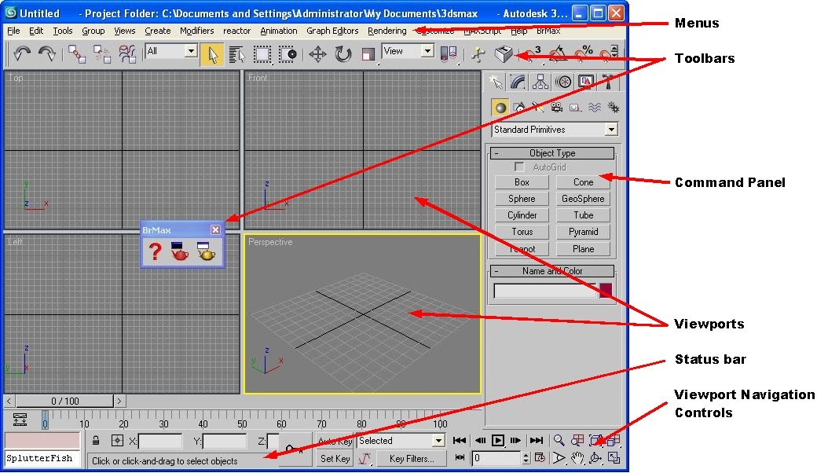Click the Unlink Selection tool
817x473 pixels.
pos(101,54)
